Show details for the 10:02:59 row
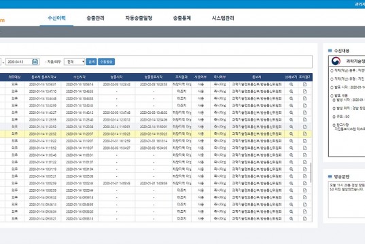 pos(291,184)
